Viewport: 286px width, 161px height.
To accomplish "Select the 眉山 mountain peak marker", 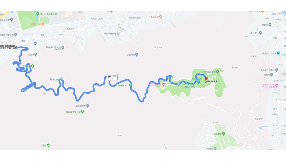I will (48, 145).
